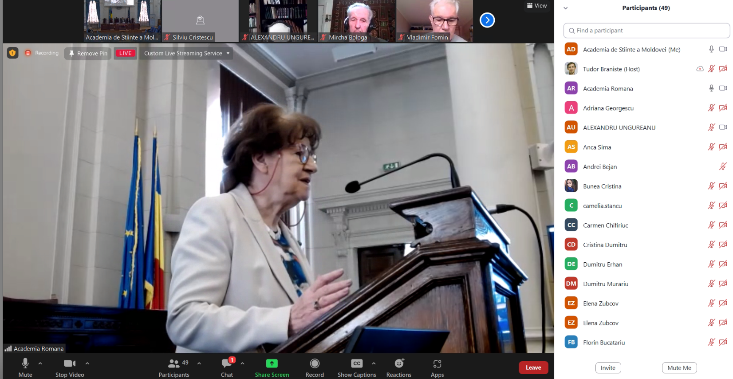733x379 pixels.
Task: Click Mute Me button
Action: pyautogui.click(x=679, y=368)
